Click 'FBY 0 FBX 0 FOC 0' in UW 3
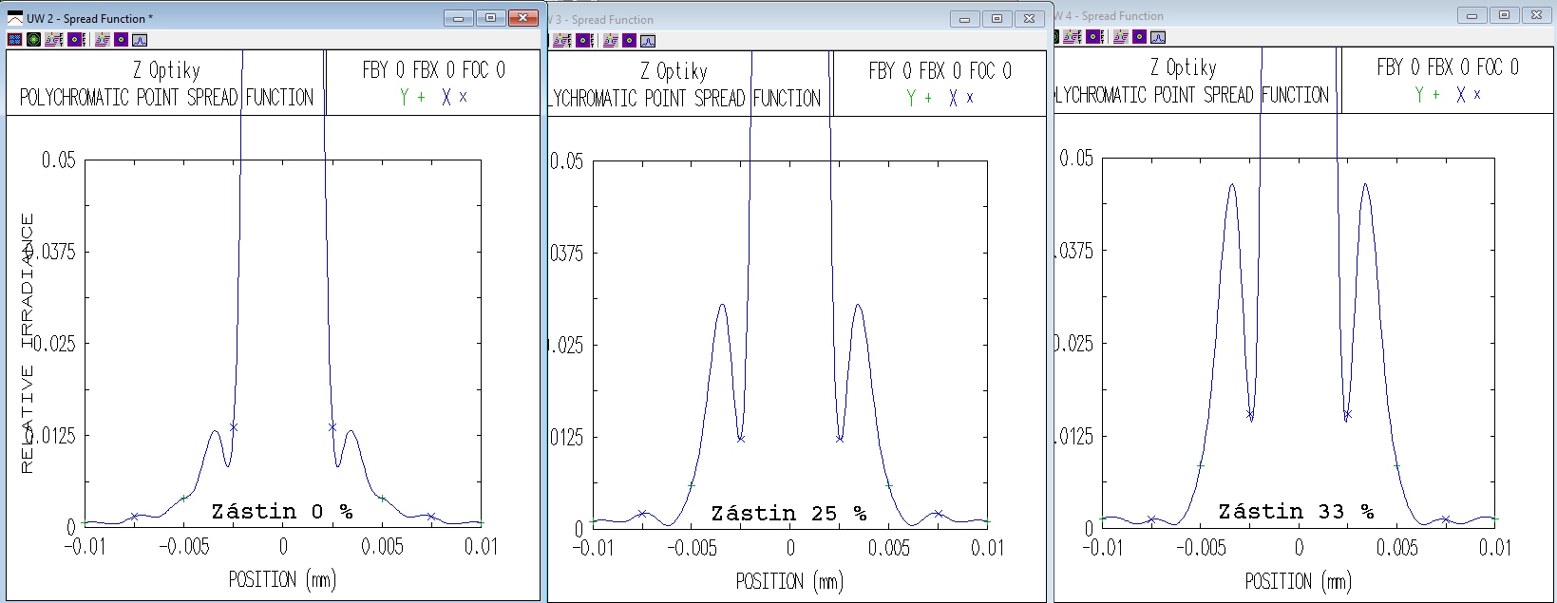This screenshot has width=1557, height=603. point(940,71)
